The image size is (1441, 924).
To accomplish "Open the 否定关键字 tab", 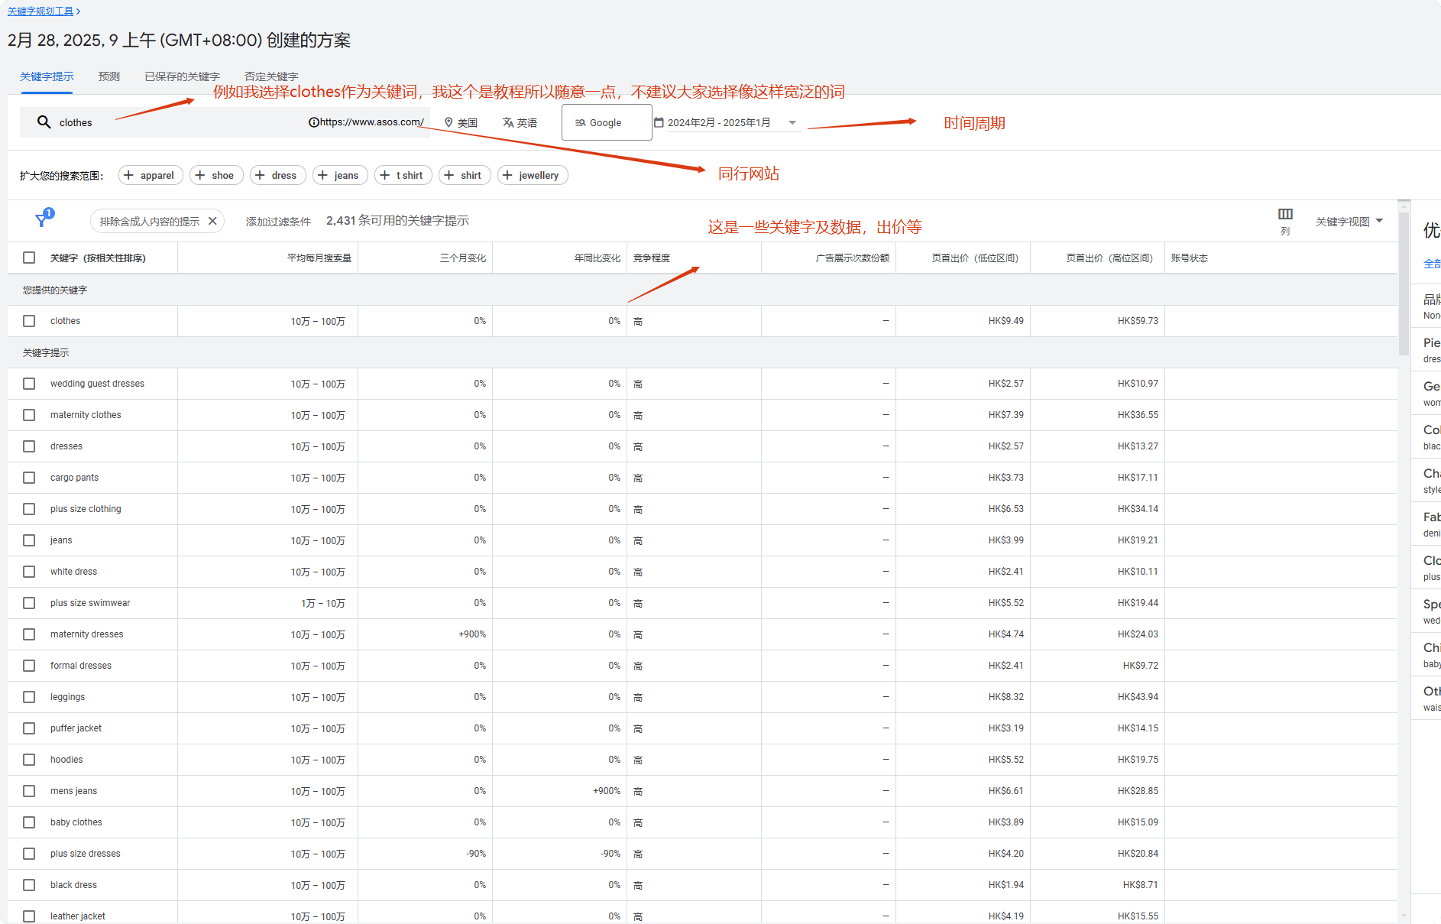I will pos(271,76).
